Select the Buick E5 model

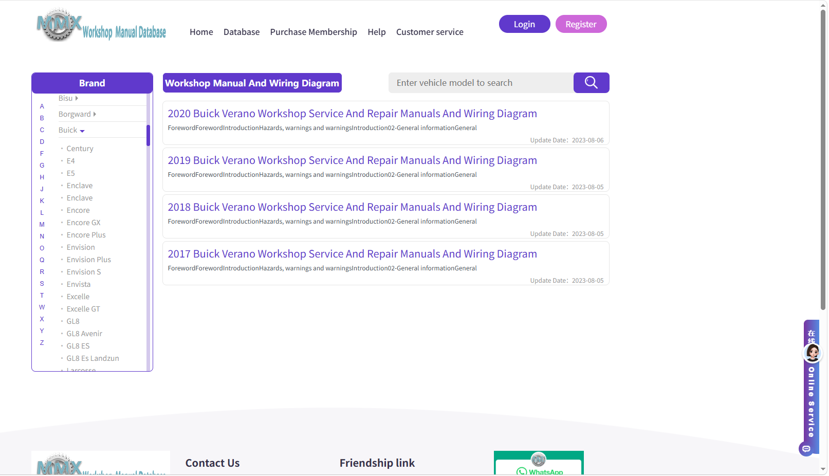coord(71,173)
